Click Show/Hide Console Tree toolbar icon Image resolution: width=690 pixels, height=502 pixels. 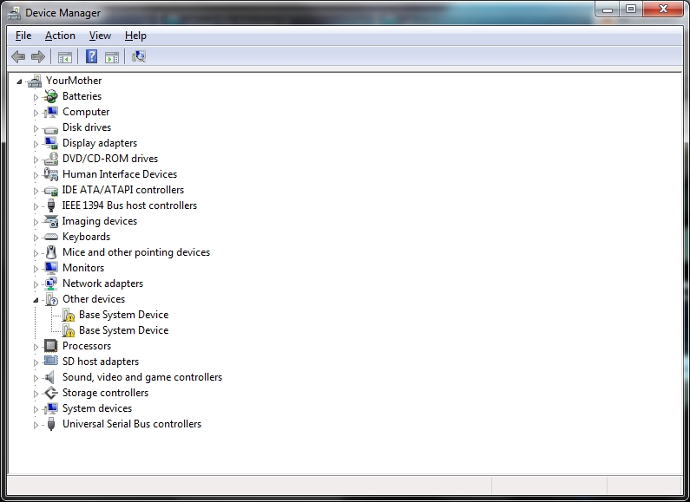tap(65, 56)
